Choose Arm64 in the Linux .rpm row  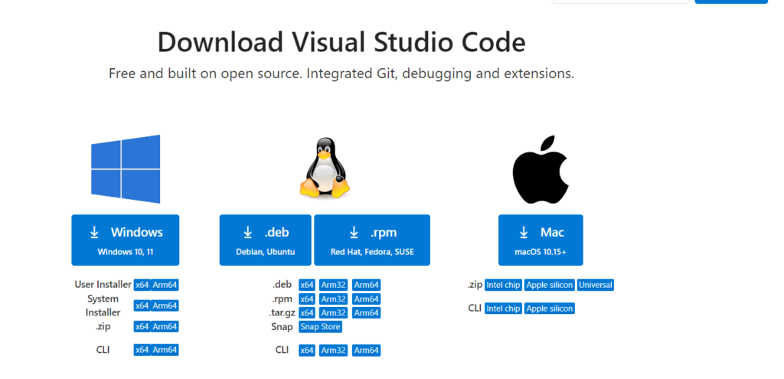point(366,299)
